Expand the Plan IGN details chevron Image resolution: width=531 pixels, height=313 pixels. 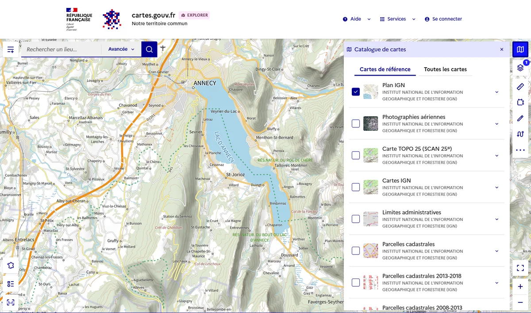tap(496, 92)
